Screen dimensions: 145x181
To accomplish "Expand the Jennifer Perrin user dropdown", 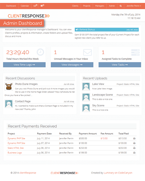I will [x=134, y=6].
